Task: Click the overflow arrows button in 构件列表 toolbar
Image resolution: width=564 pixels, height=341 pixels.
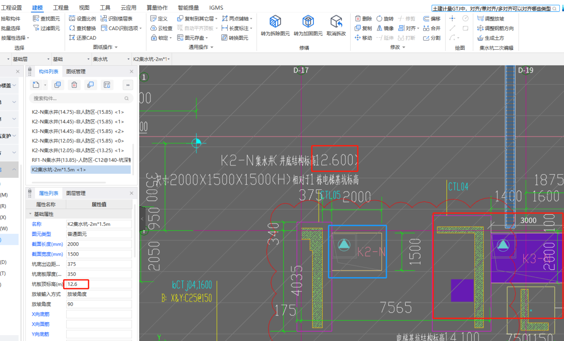Action: click(x=128, y=85)
